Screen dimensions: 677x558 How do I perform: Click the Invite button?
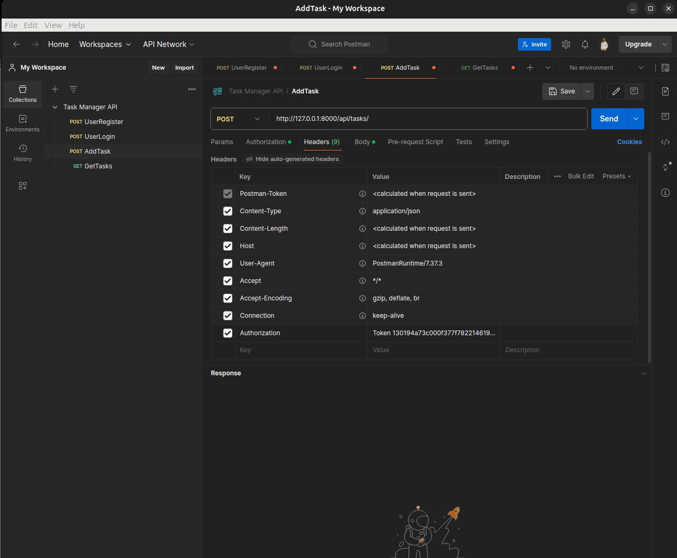534,44
